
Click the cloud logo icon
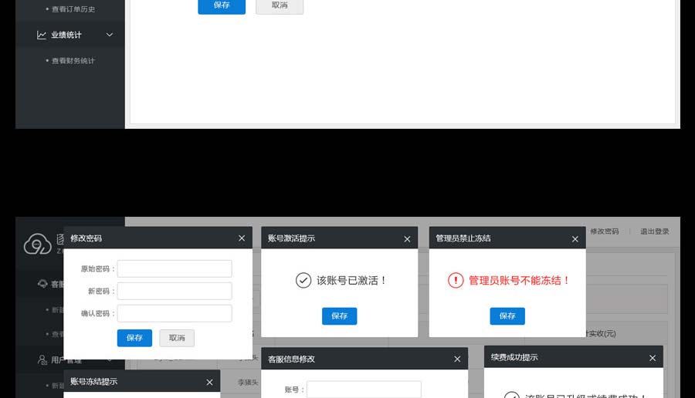37,244
